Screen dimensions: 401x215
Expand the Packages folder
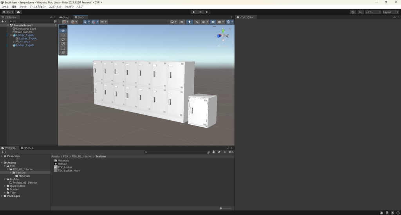2,196
